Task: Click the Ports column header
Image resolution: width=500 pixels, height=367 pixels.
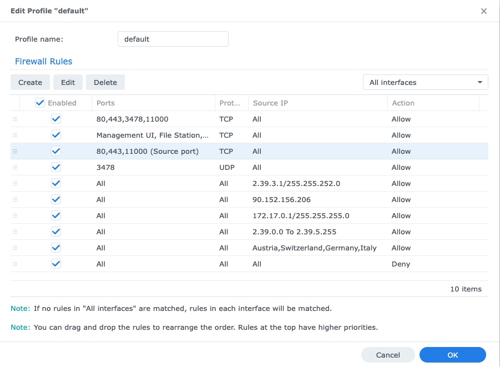Action: point(105,103)
